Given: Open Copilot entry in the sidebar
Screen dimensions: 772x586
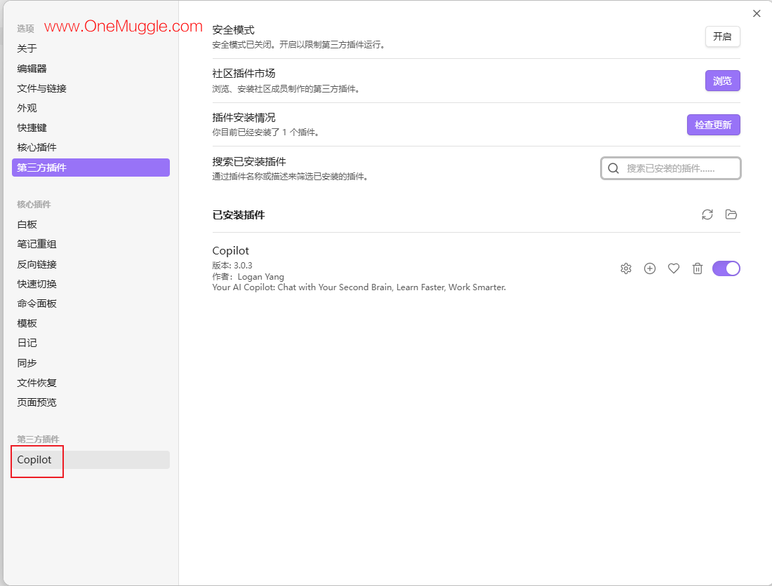Looking at the screenshot, I should (x=91, y=460).
